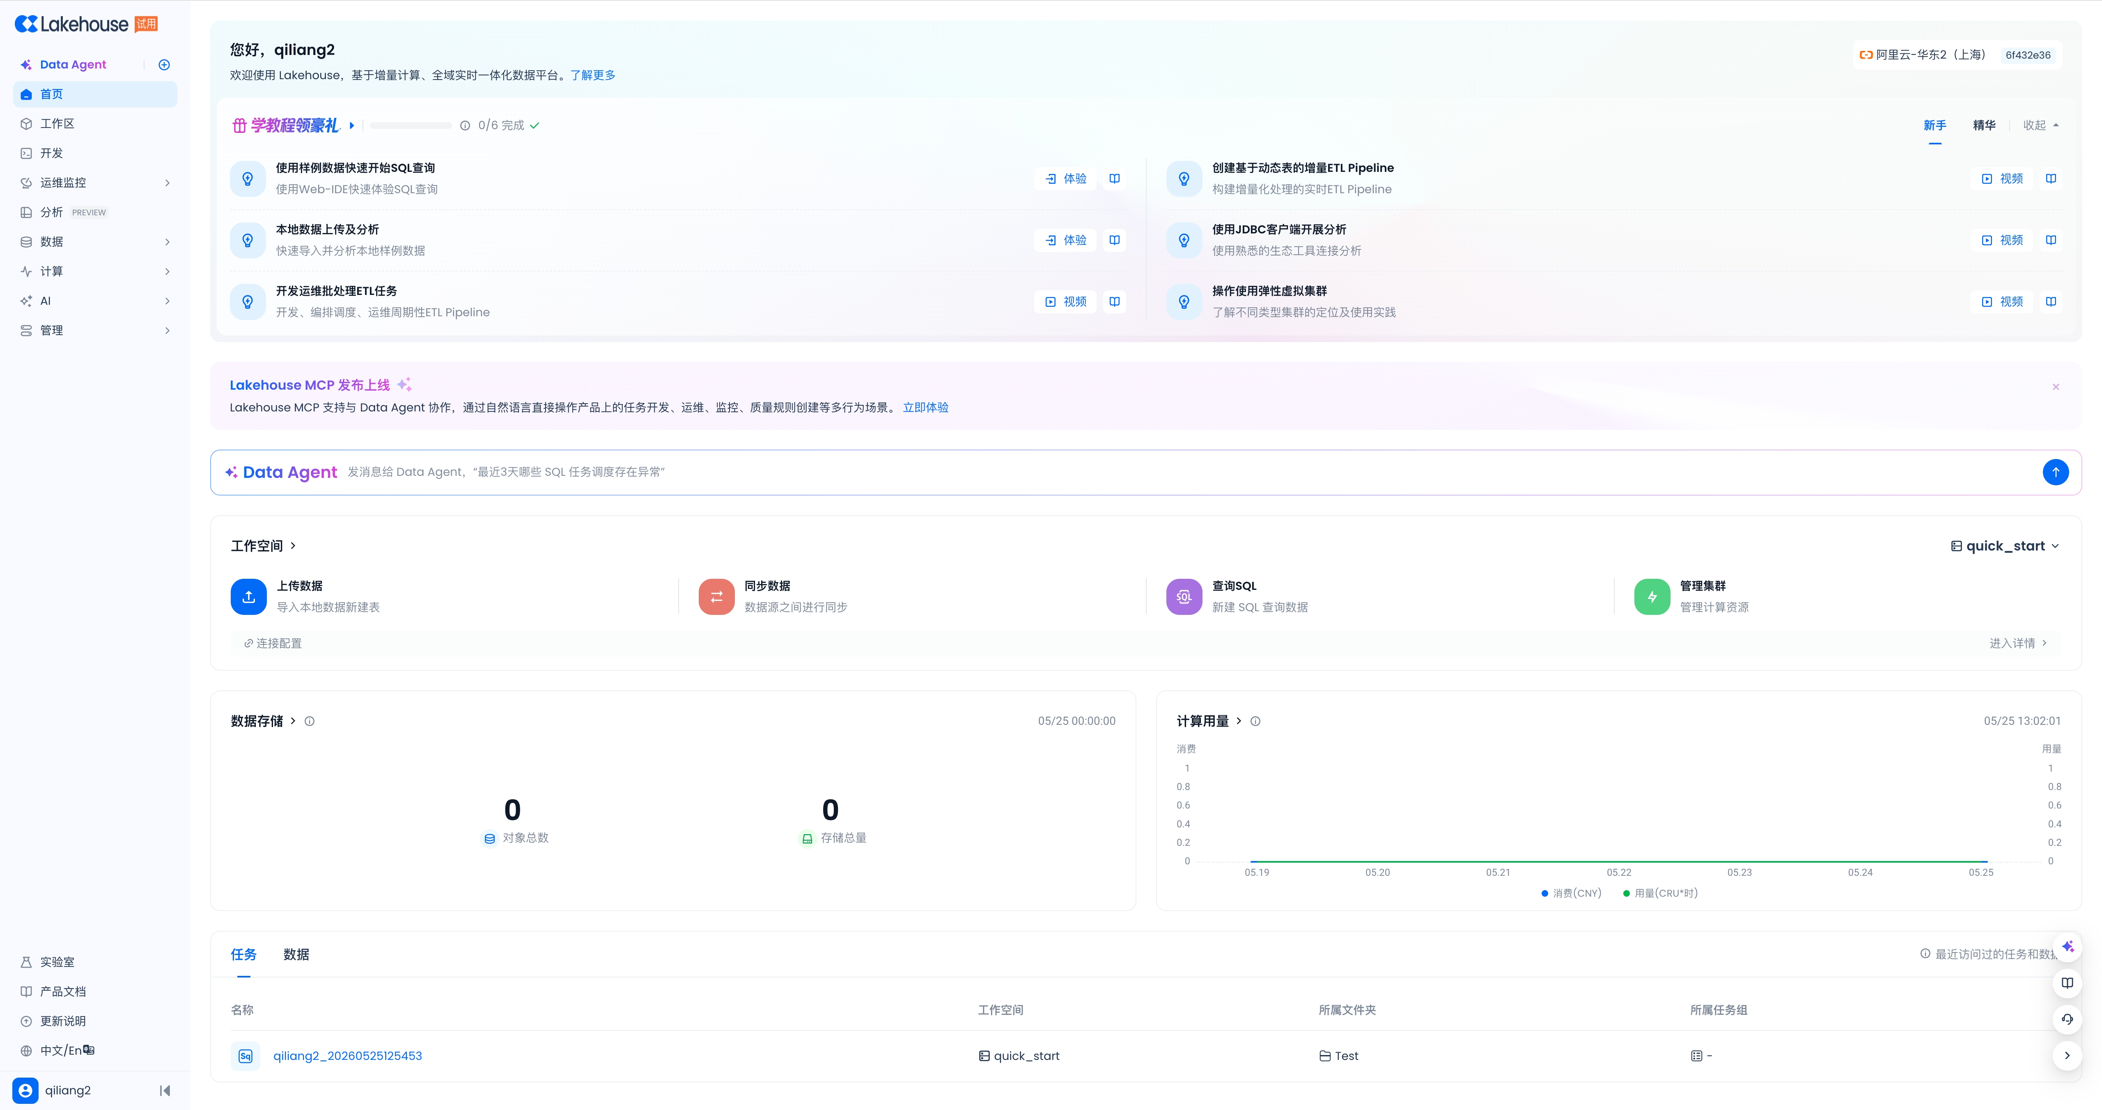This screenshot has width=2102, height=1110.
Task: Open docs book icon for 操作使用弹性虚拟集群
Action: pos(2051,302)
